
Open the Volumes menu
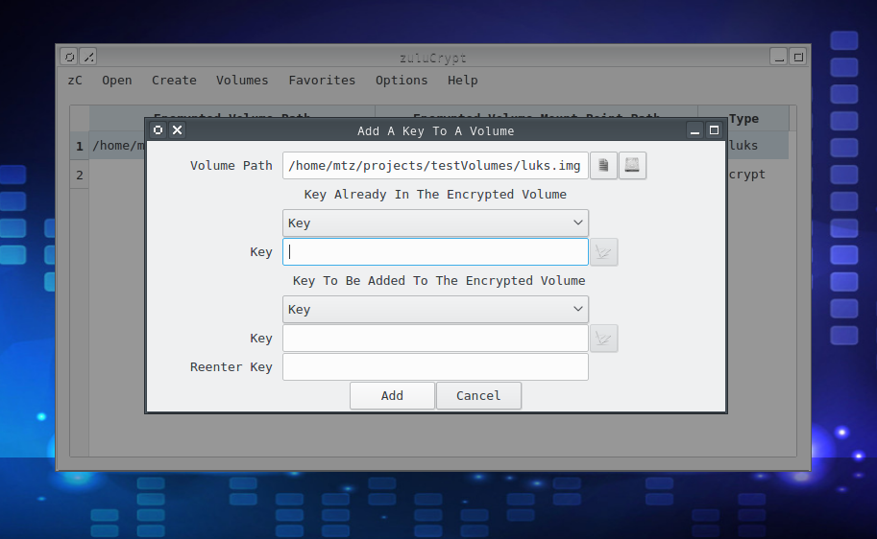point(242,81)
